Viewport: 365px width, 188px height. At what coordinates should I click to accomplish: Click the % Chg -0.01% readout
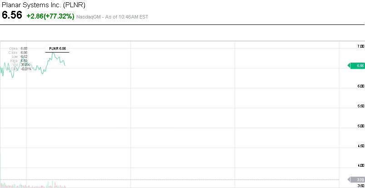(x=18, y=69)
